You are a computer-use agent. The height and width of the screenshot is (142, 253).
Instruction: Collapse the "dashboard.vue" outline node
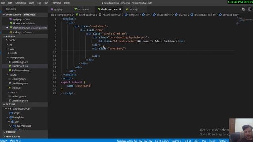(x=6, y=109)
